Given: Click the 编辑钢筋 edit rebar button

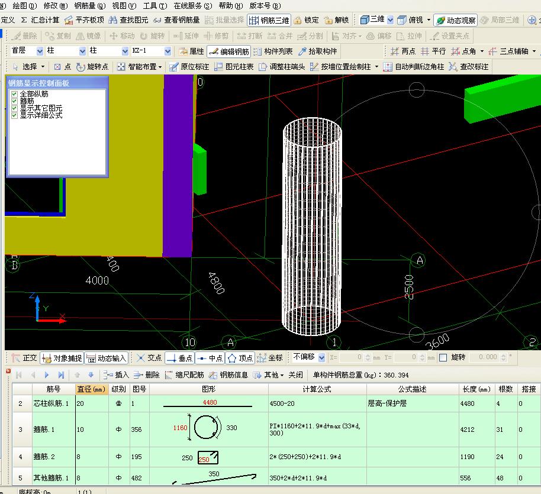Looking at the screenshot, I should click(229, 51).
